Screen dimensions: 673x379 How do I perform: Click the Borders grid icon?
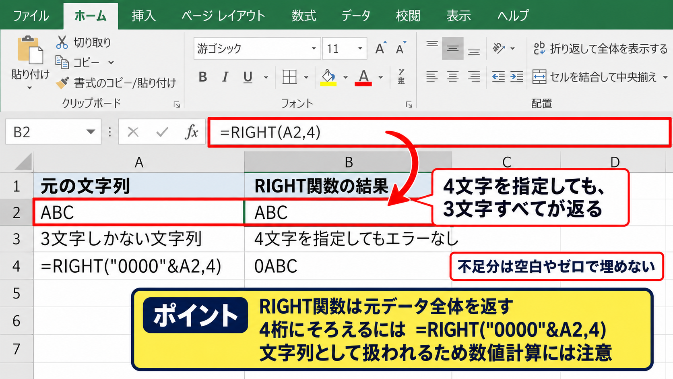pos(289,77)
